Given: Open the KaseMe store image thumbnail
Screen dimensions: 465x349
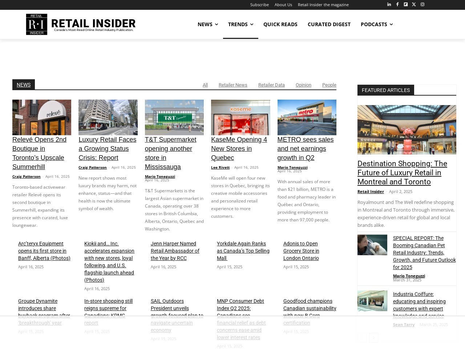Looking at the screenshot, I should 240,117.
